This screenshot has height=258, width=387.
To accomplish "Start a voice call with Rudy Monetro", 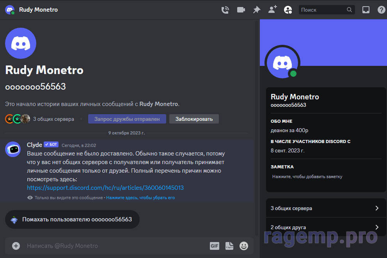I will point(225,10).
